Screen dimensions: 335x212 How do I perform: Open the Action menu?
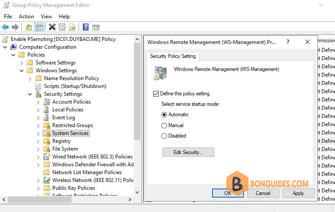(26, 17)
